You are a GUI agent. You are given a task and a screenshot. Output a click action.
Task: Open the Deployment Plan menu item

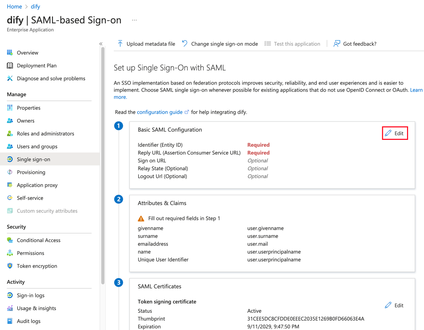(x=37, y=65)
